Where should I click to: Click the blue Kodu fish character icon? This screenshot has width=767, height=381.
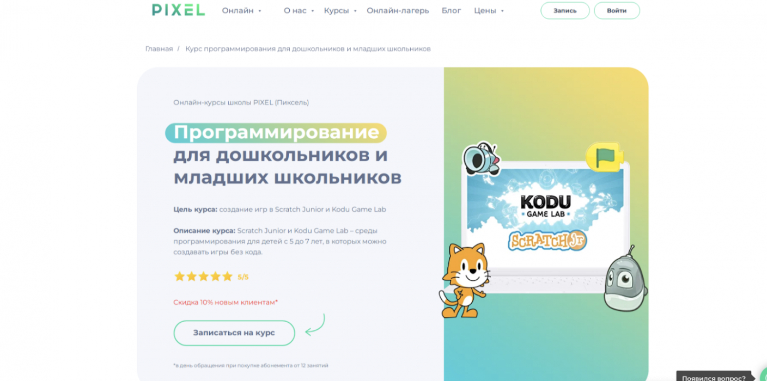pos(482,158)
